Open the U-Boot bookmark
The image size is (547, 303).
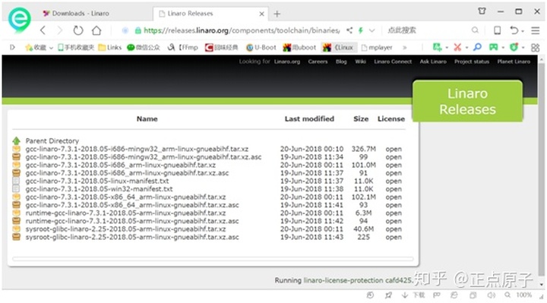(x=261, y=47)
